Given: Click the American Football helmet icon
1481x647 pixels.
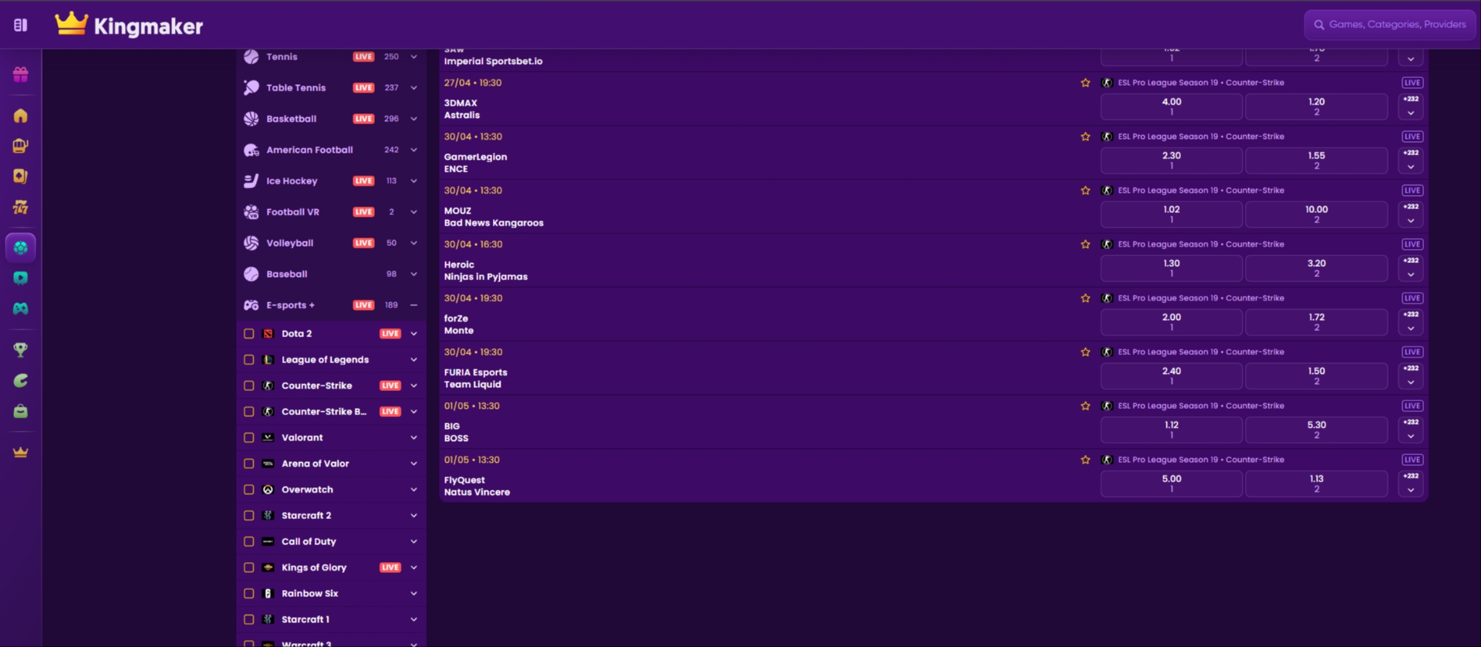Looking at the screenshot, I should click(251, 150).
